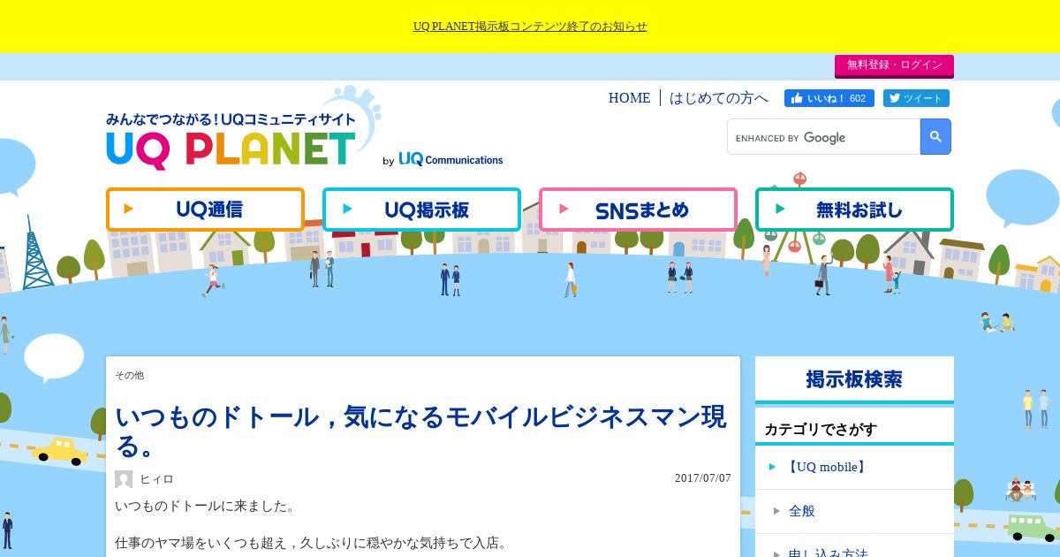
Task: Click the arrow beside 【UQ mobile】
Action: (x=772, y=467)
